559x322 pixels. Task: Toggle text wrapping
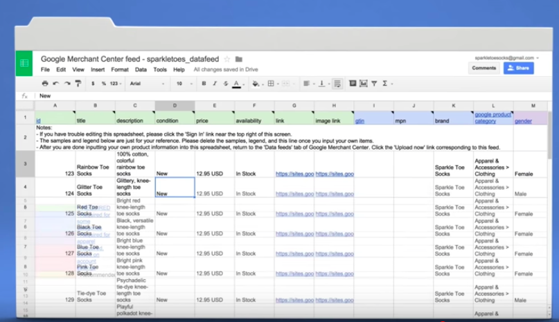tap(337, 83)
